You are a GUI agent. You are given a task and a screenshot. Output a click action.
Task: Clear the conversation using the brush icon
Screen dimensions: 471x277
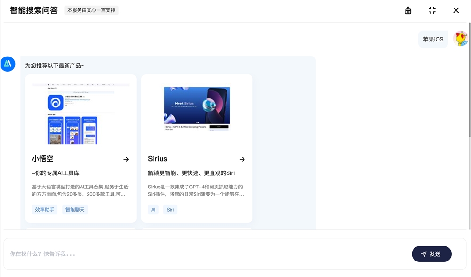[408, 10]
